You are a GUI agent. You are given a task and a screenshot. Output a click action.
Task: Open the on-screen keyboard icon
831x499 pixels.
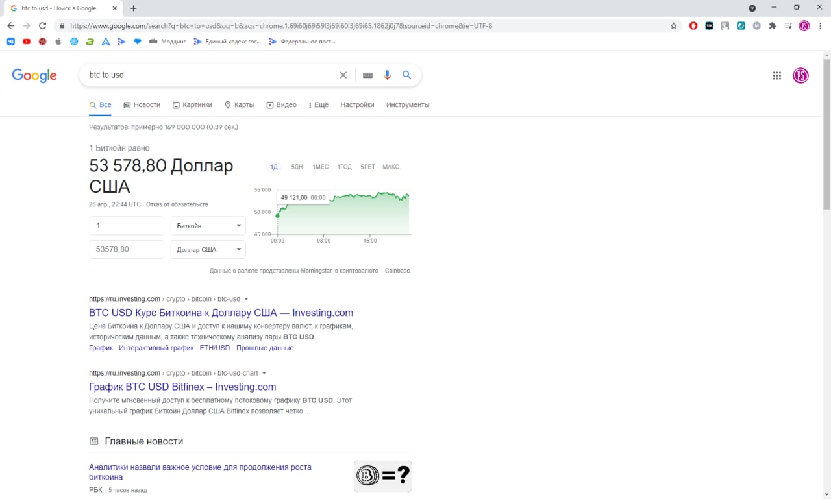tap(367, 75)
